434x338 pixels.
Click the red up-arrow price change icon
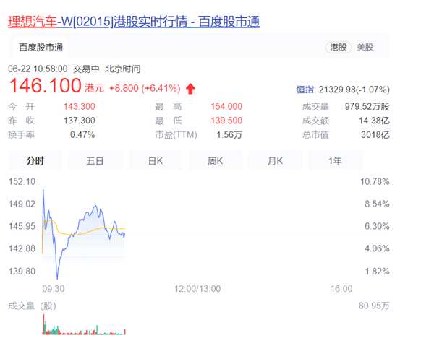pyautogui.click(x=190, y=89)
